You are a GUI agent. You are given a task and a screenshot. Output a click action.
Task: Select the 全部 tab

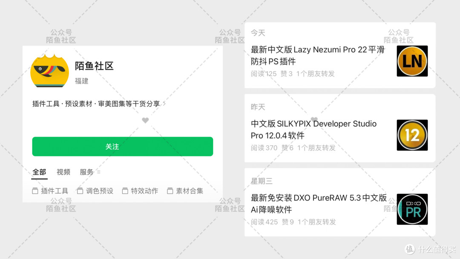[39, 172]
